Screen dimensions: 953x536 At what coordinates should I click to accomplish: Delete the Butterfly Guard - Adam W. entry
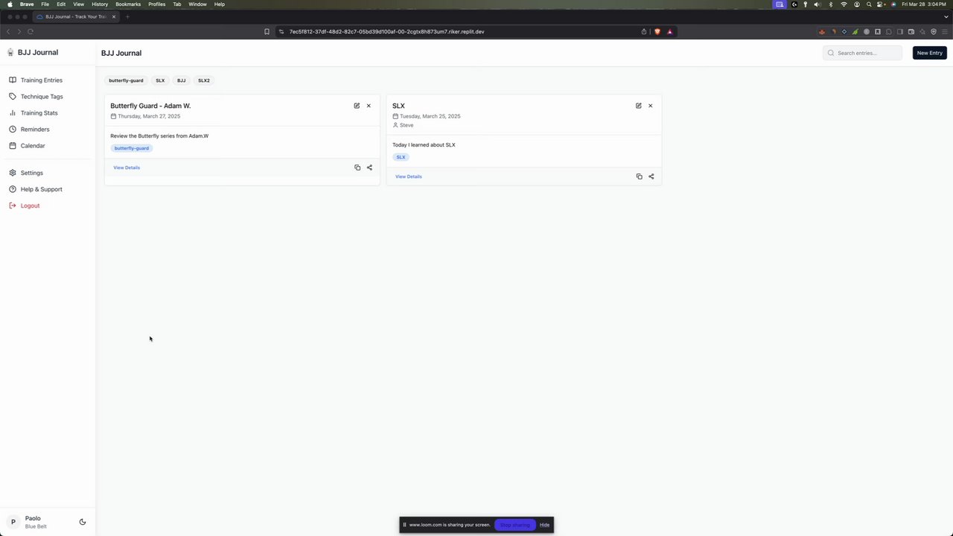369,106
